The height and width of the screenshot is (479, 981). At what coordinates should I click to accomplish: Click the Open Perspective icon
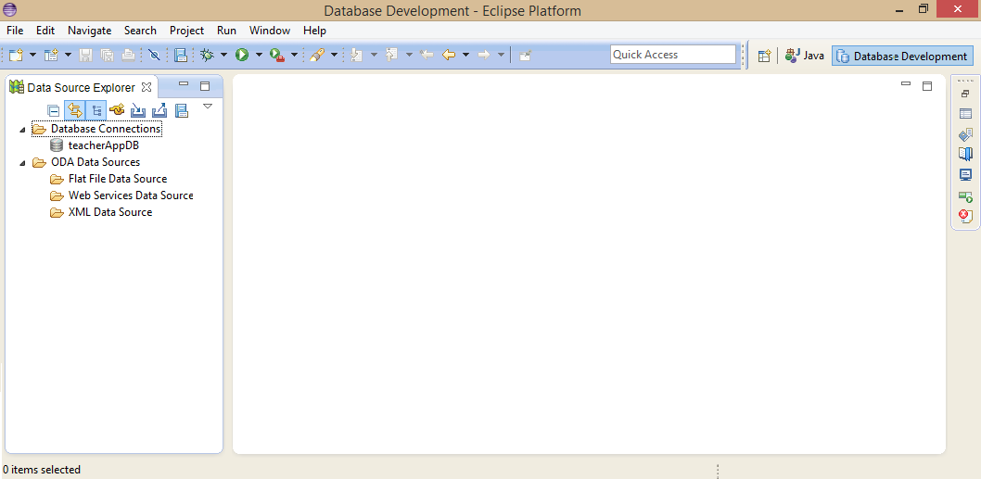[763, 56]
